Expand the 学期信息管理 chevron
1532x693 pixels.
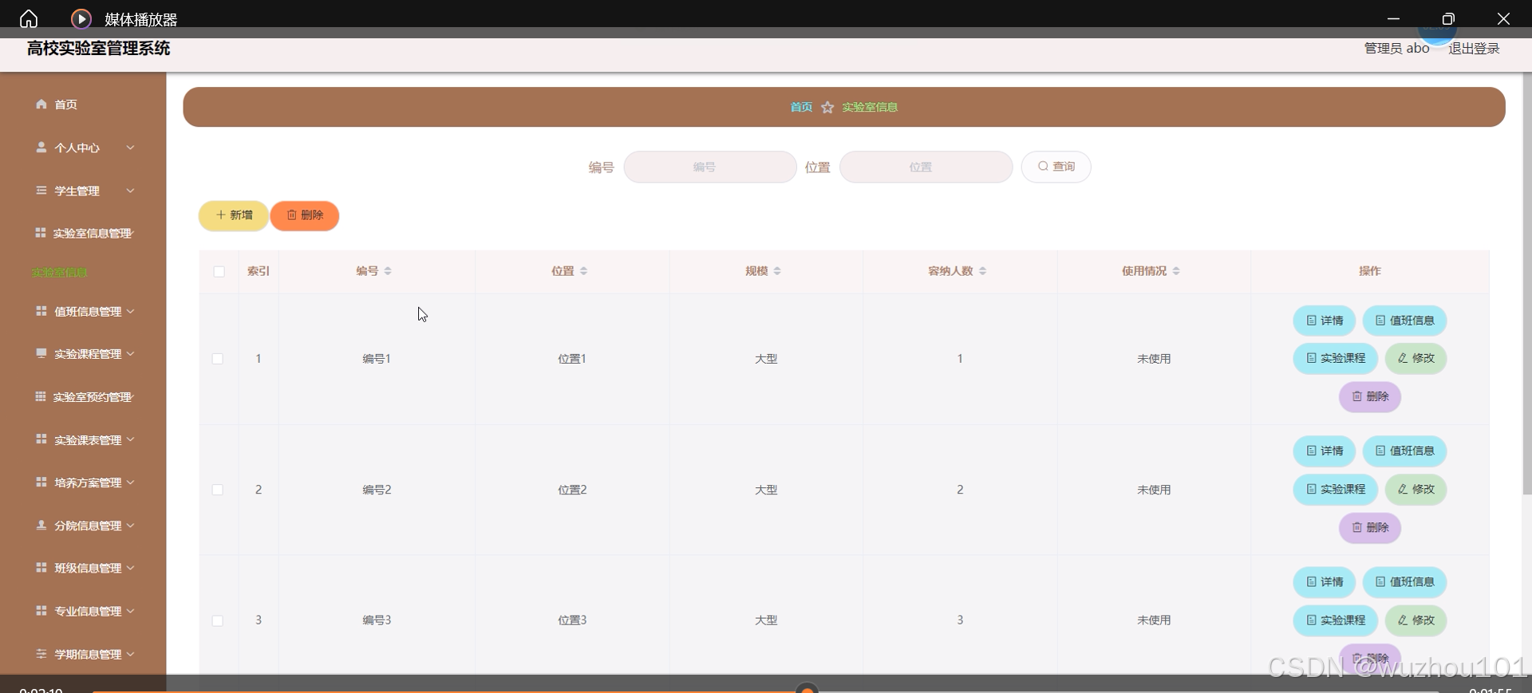tap(130, 654)
